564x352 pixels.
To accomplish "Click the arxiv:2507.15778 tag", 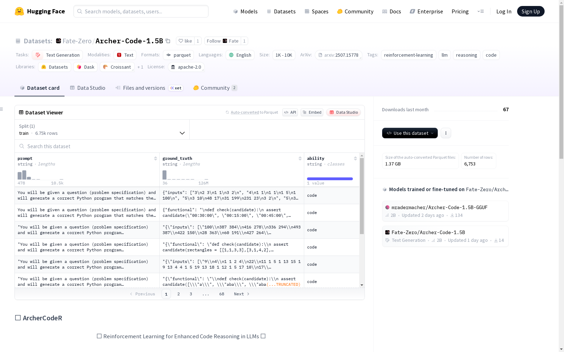I will pos(338,55).
